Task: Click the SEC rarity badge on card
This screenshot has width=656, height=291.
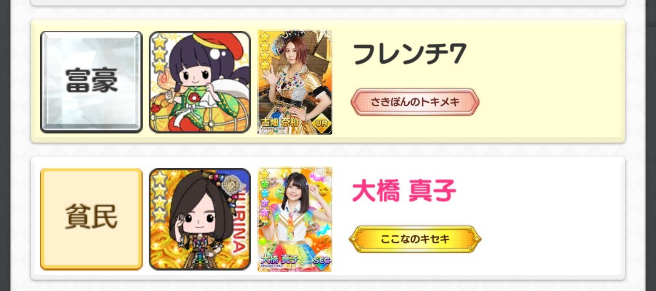Action: [x=321, y=260]
